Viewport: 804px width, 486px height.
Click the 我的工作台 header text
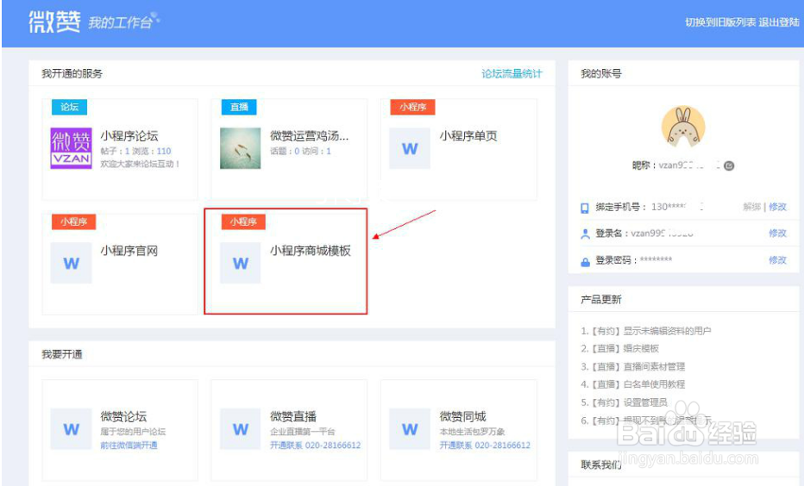pos(121,23)
